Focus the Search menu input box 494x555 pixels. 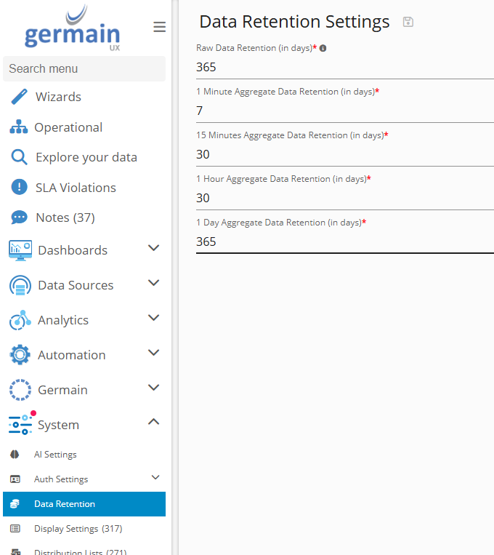coord(84,68)
